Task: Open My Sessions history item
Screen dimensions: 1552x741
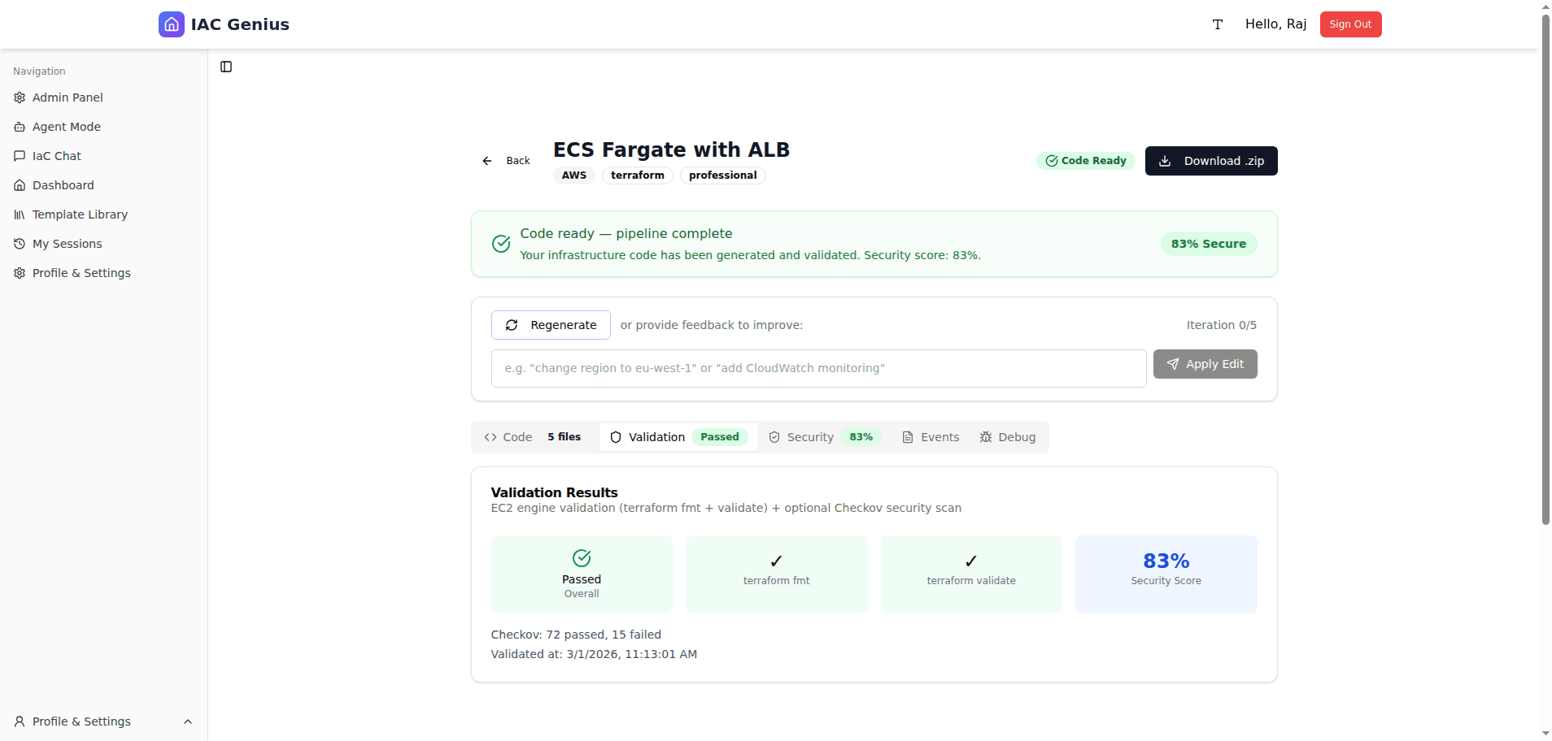Action: click(x=67, y=244)
